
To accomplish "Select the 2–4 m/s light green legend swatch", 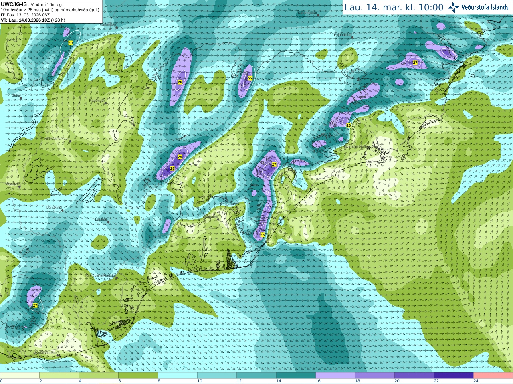I will click(59, 375).
